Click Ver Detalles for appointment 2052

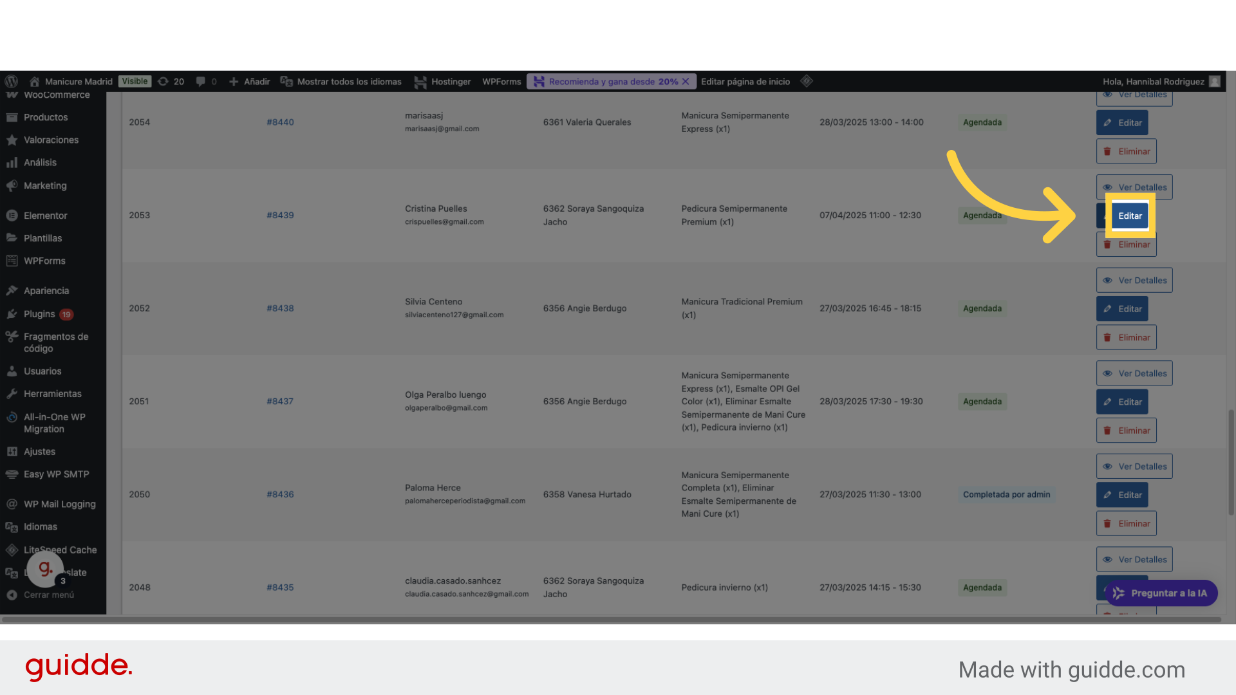(x=1134, y=281)
